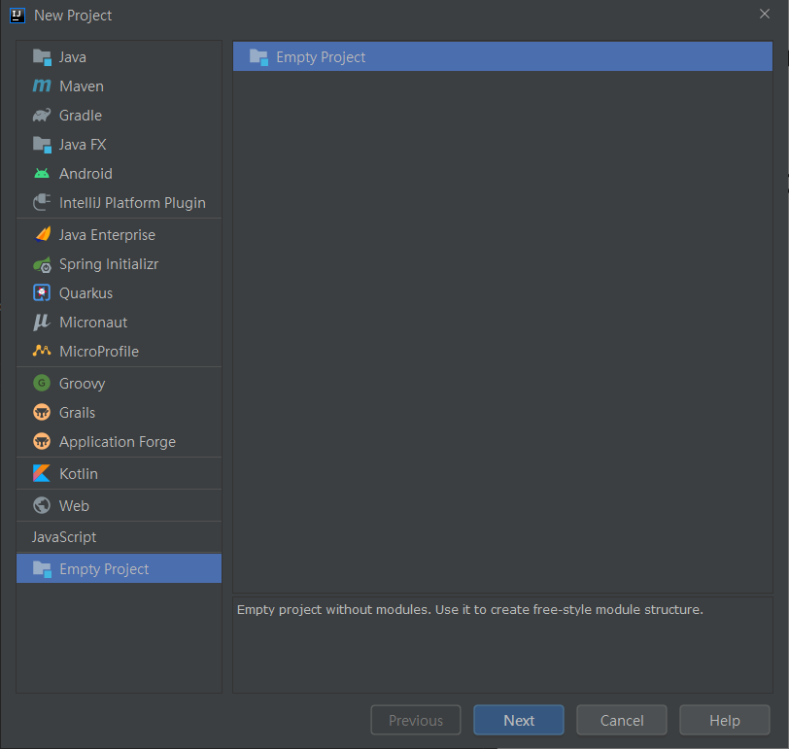
Task: Select the Groovy label
Action: coord(82,384)
